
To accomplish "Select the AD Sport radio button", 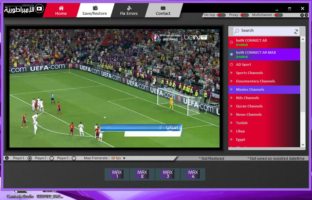I will click(x=231, y=65).
